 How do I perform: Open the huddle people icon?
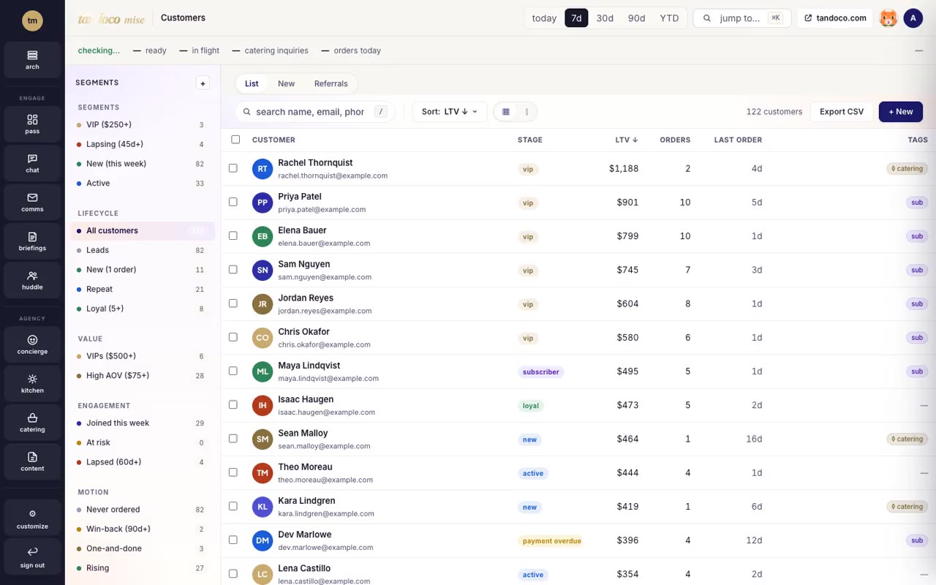tap(32, 280)
